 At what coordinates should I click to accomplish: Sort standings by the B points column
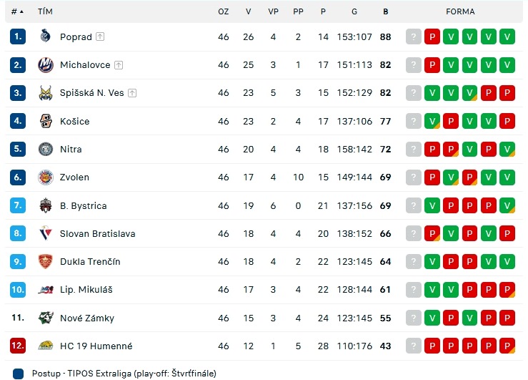pyautogui.click(x=385, y=11)
